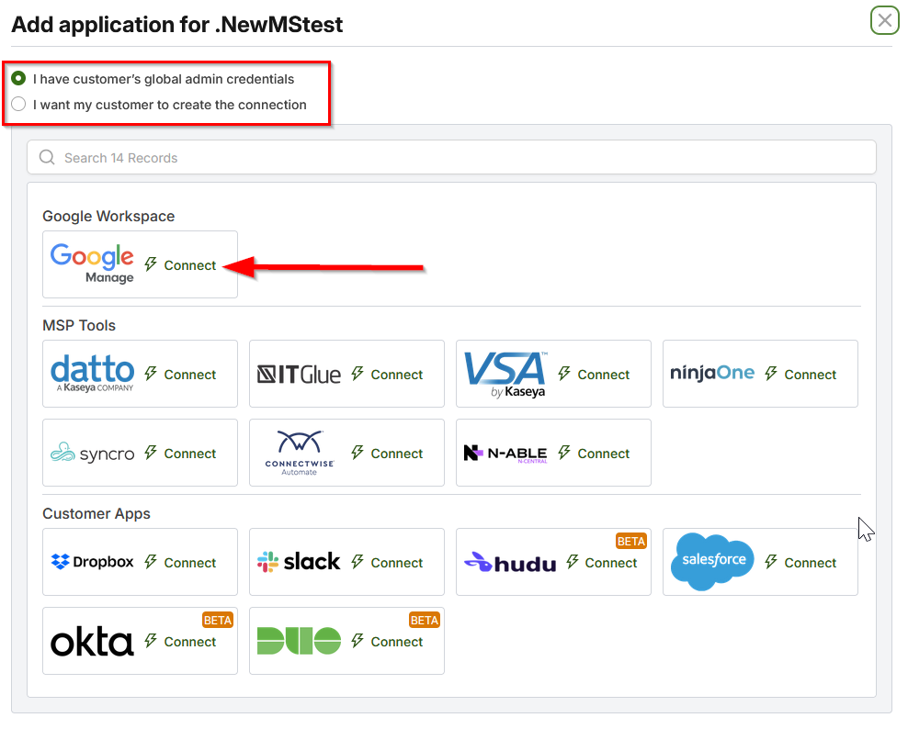
Task: Click the Google Manage logo
Action: pos(92,263)
